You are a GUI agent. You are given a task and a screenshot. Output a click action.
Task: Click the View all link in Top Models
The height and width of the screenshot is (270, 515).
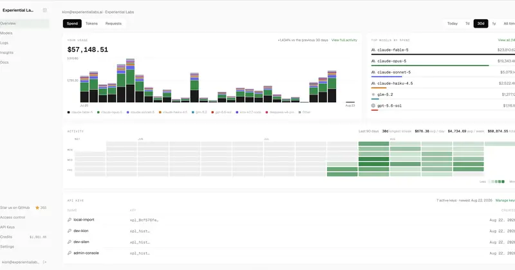click(x=507, y=40)
